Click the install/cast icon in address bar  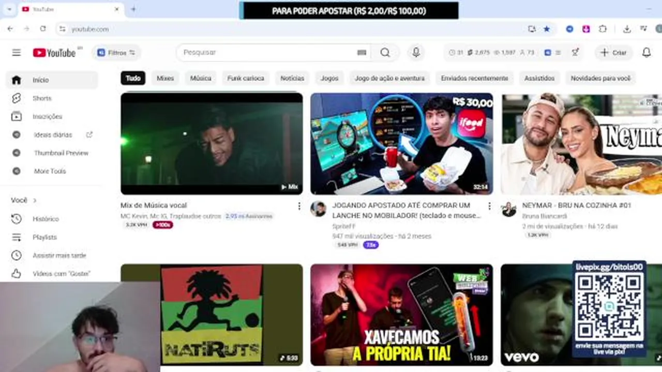click(x=532, y=29)
